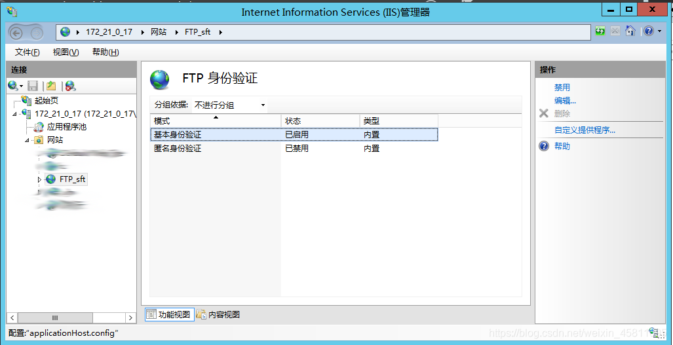This screenshot has height=345, width=673.
Task: Click the forward navigation arrow button
Action: (x=37, y=33)
